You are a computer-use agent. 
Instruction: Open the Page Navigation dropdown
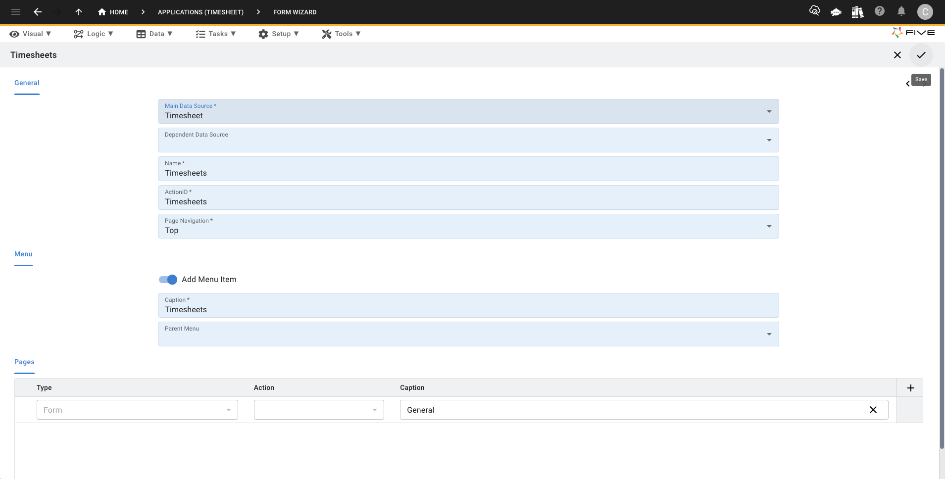point(769,227)
